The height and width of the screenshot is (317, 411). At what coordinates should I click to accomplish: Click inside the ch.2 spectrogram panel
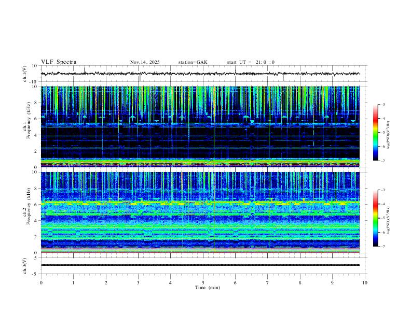[200, 212]
